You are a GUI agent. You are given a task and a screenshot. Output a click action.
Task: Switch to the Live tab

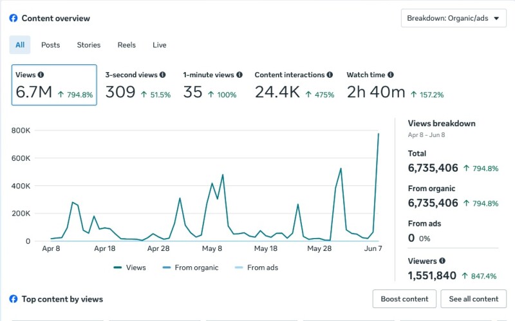(x=160, y=45)
